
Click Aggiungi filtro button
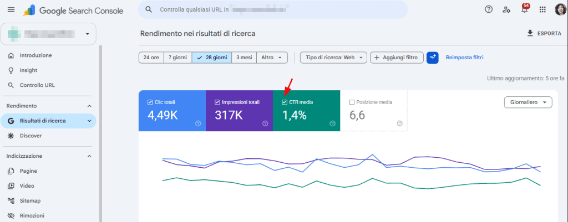tap(397, 58)
